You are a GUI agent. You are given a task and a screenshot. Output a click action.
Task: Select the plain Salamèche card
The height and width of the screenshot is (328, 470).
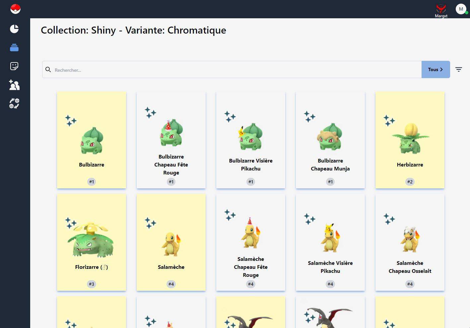click(171, 242)
